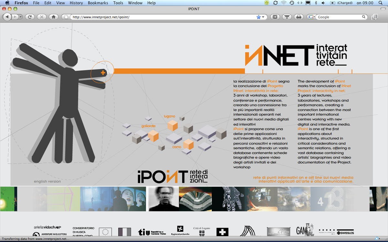388x242 pixels.
Task: Click the screaming faces video thumbnail
Action: (x=129, y=199)
